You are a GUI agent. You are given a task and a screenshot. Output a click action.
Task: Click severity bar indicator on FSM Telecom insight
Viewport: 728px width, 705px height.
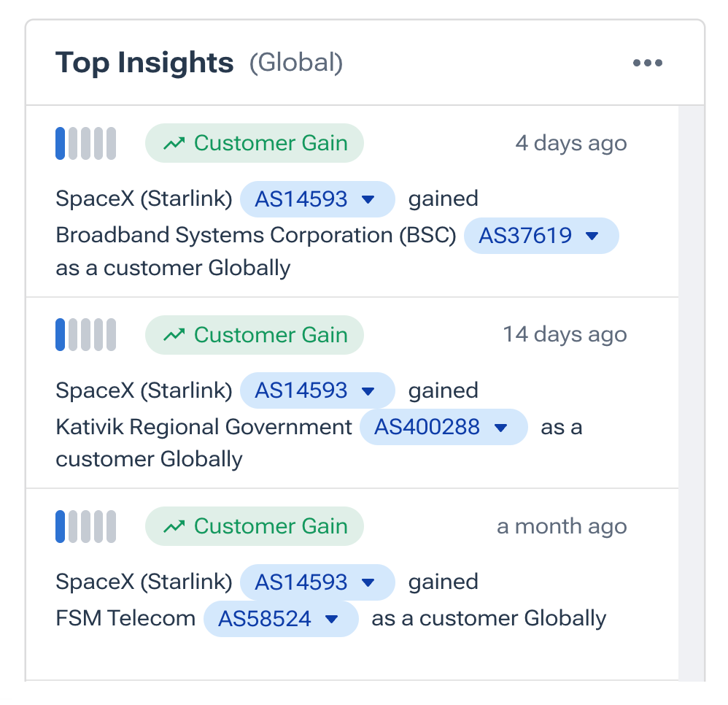(x=85, y=526)
